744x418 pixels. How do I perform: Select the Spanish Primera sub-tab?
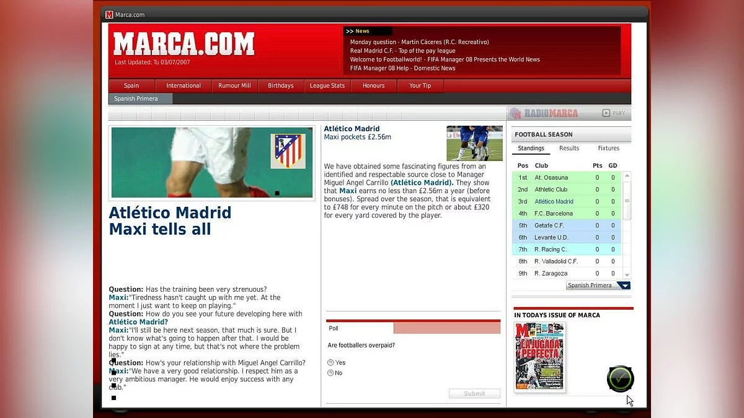[140, 98]
